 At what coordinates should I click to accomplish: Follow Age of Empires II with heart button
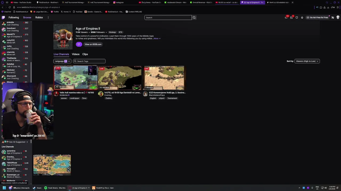[x=79, y=44]
